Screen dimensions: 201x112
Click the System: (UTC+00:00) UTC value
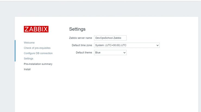pyautogui.click(x=111, y=45)
